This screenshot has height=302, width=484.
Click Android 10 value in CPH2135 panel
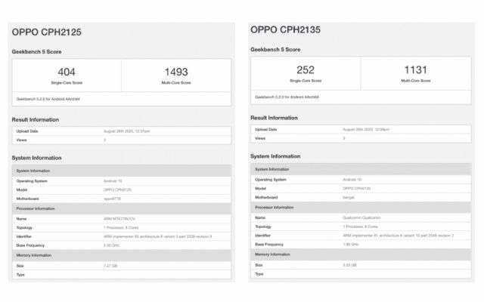point(352,180)
